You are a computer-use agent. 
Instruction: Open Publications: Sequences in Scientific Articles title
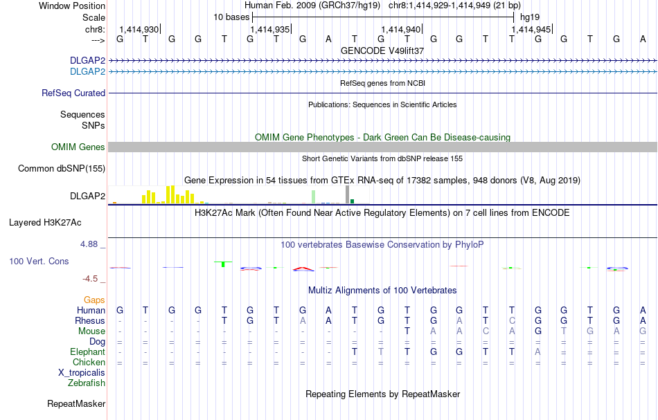coord(382,104)
